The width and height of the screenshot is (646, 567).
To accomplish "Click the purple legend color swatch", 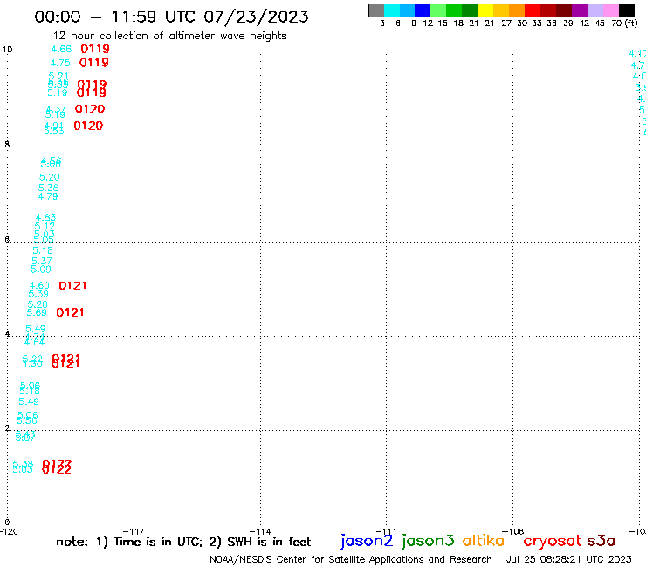I will click(x=580, y=10).
